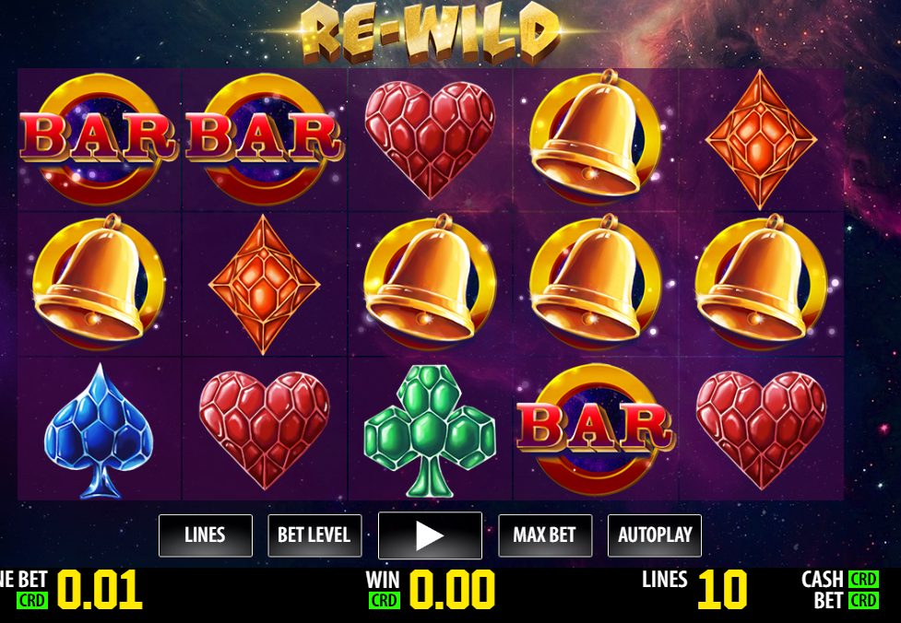This screenshot has height=623, width=901.
Task: Click the LINES count value 10
Action: pos(722,590)
